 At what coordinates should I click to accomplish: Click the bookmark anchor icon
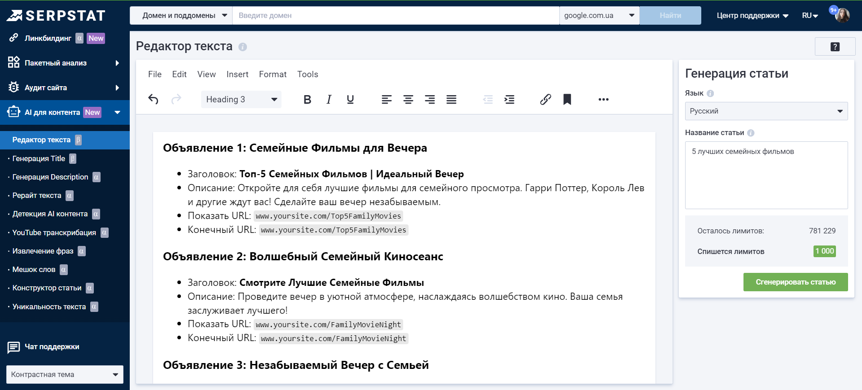point(567,99)
